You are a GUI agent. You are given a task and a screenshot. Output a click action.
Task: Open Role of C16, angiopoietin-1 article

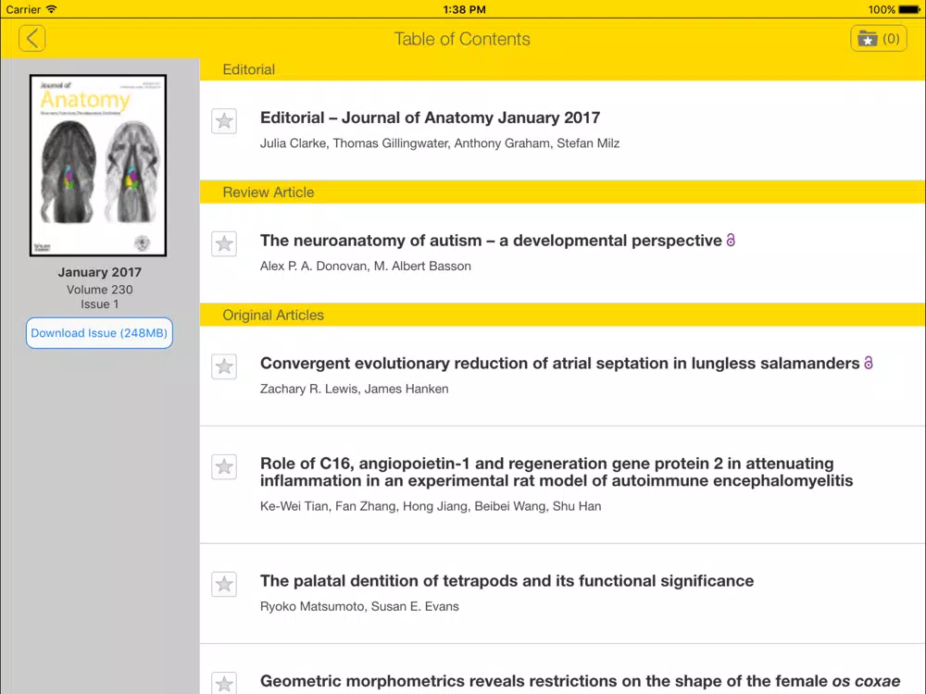coord(557,472)
